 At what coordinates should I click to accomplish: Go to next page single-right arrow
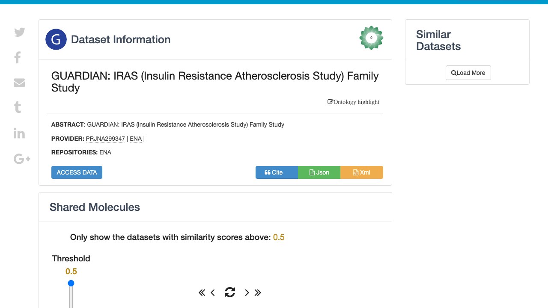click(247, 293)
